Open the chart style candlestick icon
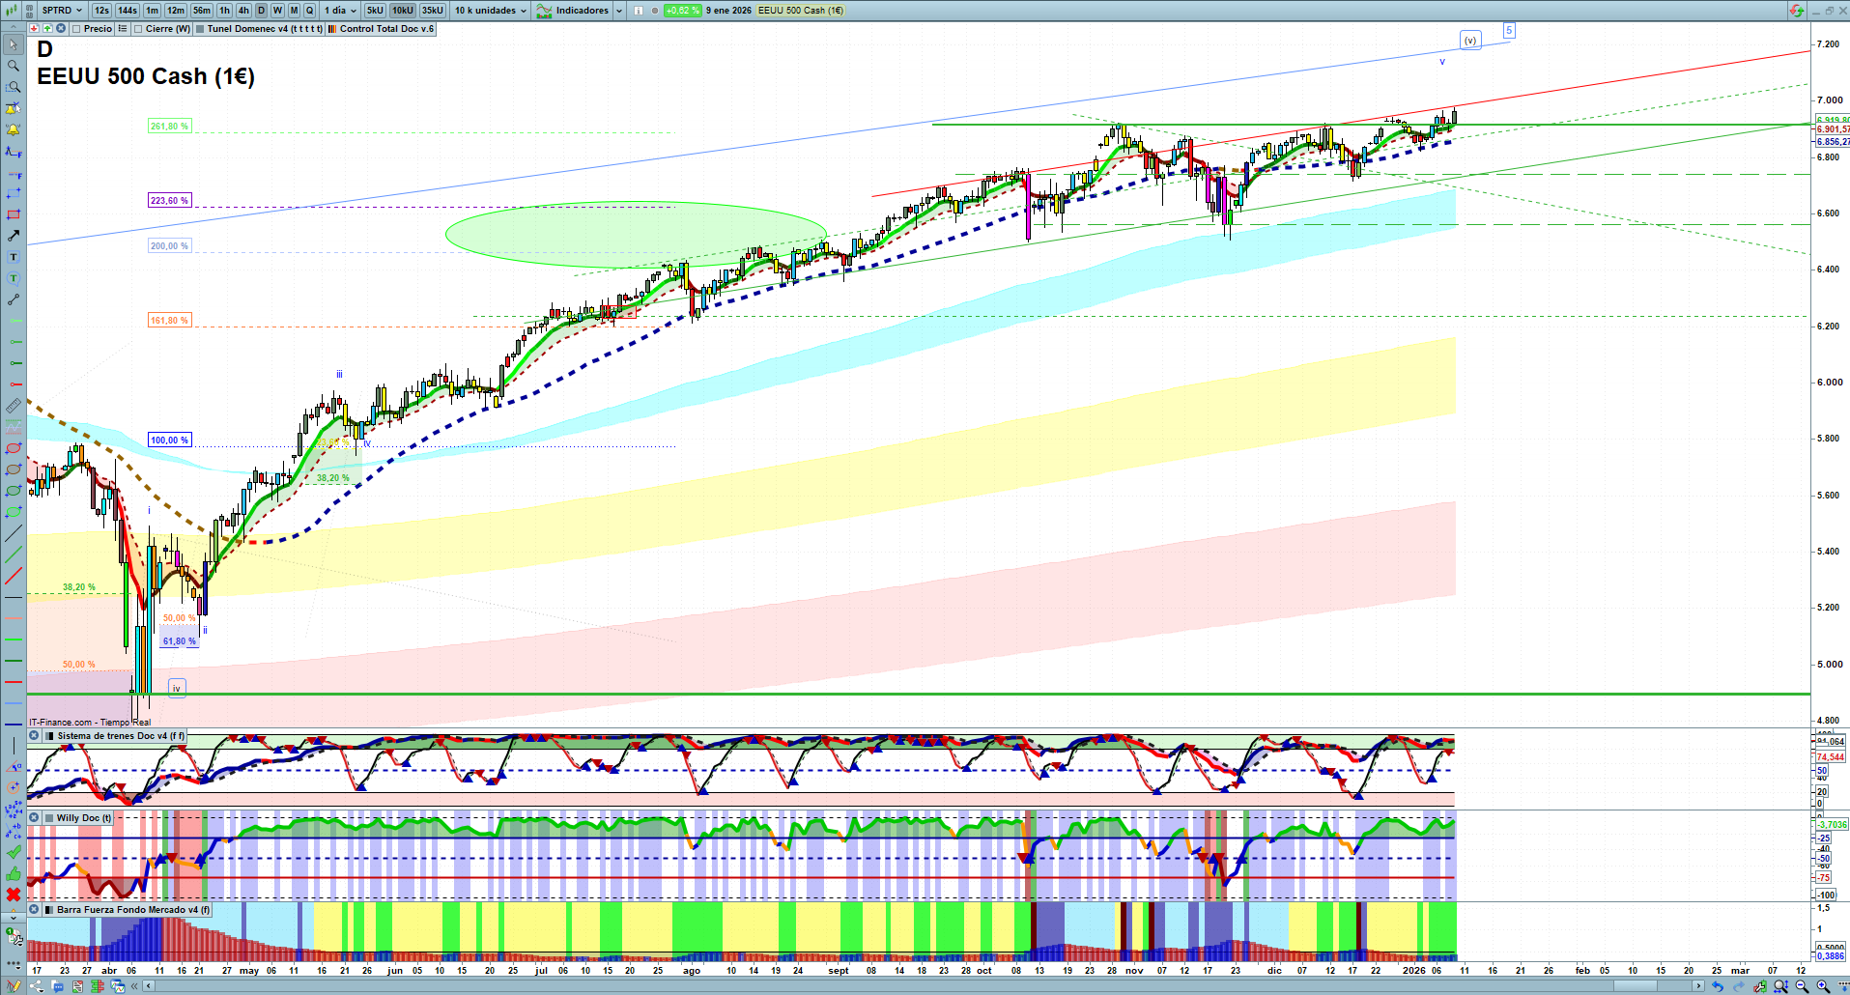This screenshot has height=995, width=1850. point(12,11)
